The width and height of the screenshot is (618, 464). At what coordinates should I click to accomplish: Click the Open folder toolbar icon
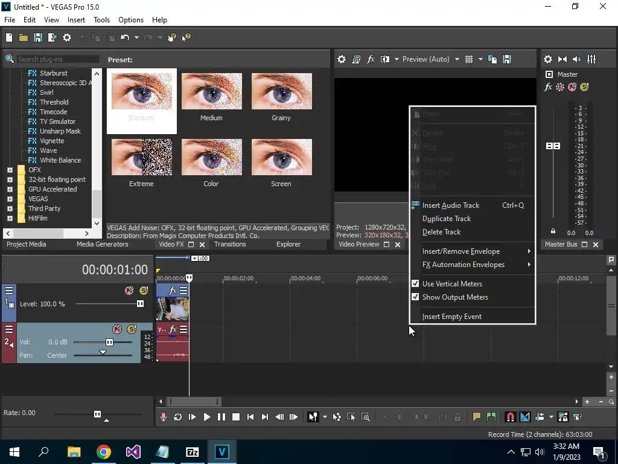(24, 37)
